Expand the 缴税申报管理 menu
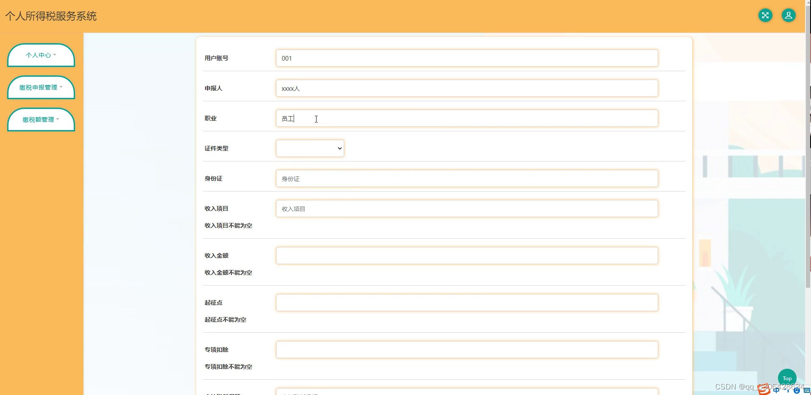The image size is (811, 395). pos(41,87)
